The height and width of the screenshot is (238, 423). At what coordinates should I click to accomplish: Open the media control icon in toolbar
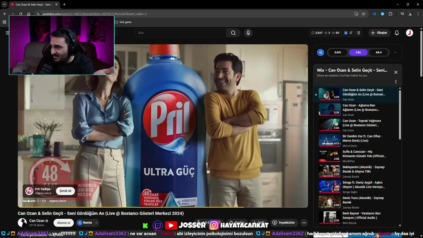[402, 14]
